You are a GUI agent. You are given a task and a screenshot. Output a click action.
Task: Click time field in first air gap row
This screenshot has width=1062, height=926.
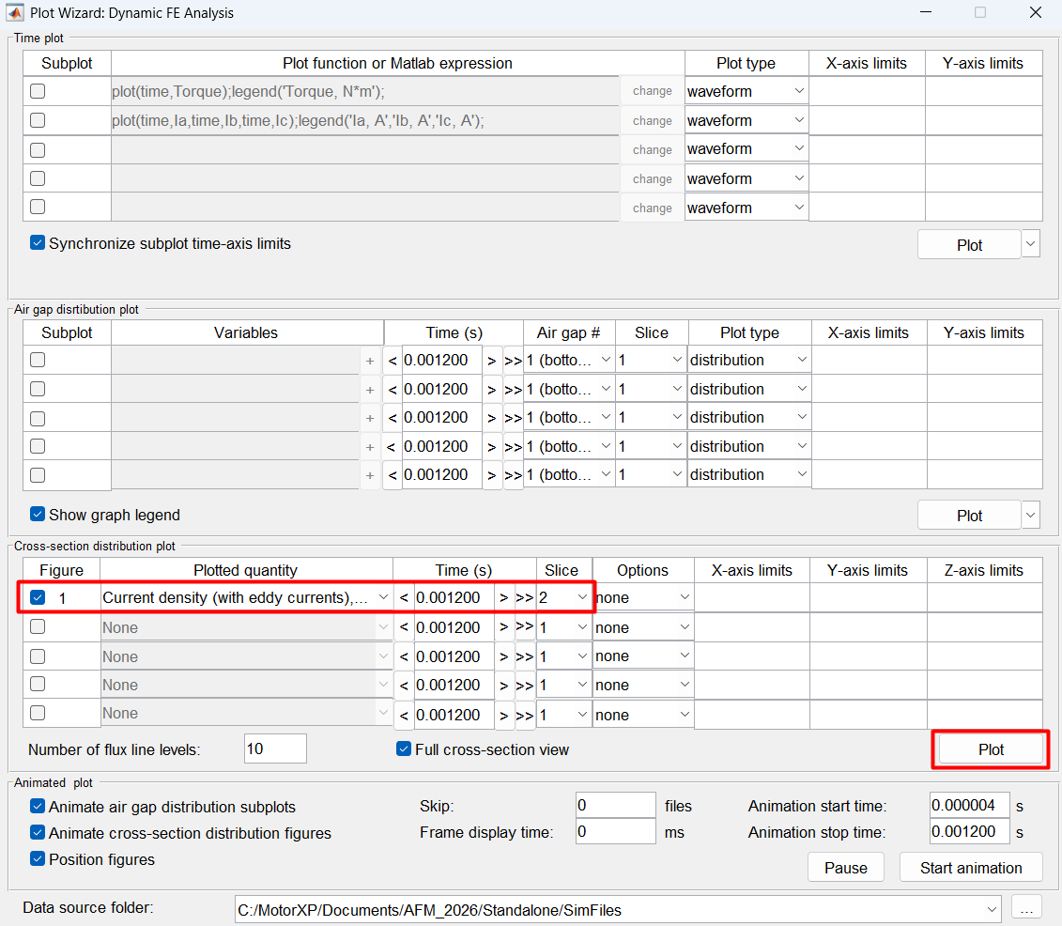click(441, 361)
